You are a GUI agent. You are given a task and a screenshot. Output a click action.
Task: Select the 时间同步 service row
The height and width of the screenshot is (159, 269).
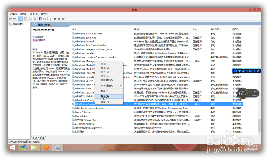click(157, 132)
